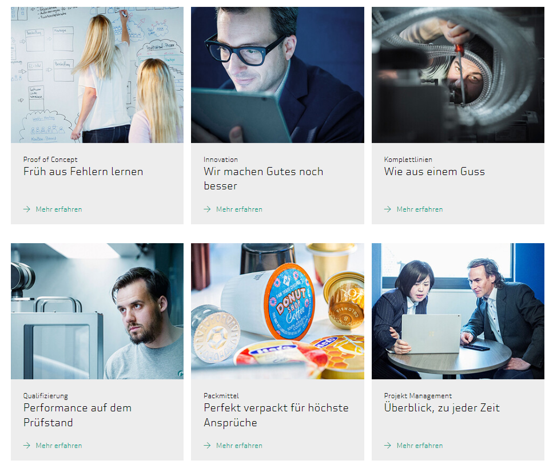This screenshot has width=553, height=468.
Task: Open 'Mehr erfahren' link for Innovation
Action: click(x=239, y=209)
